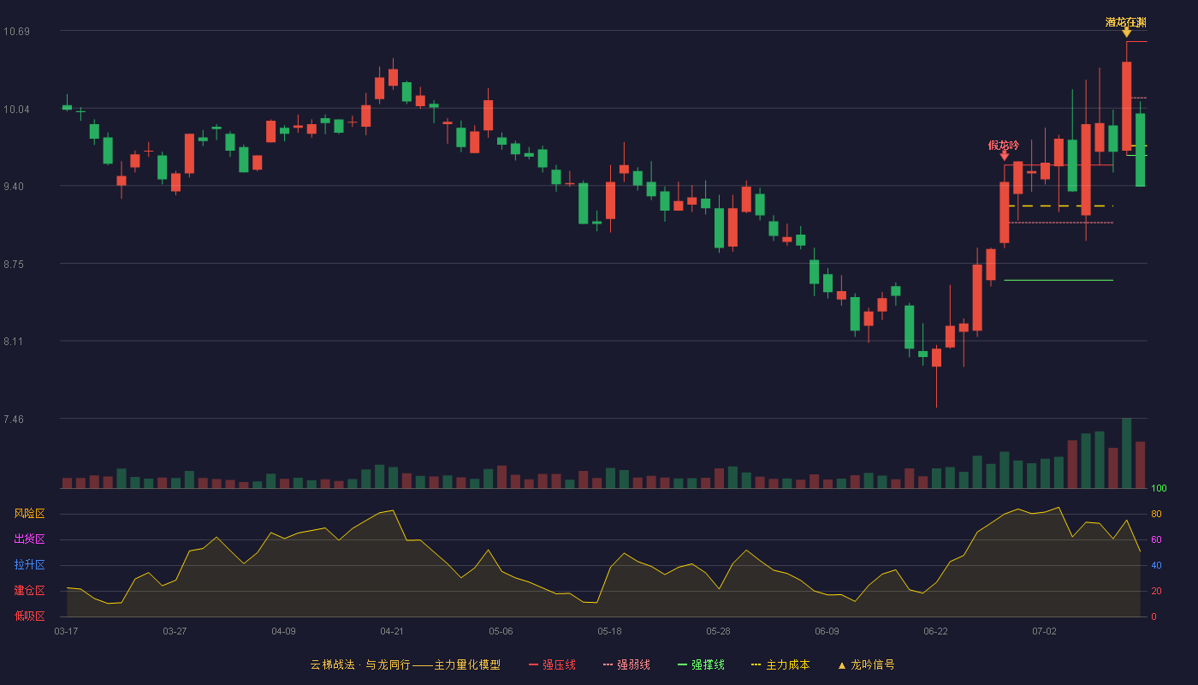Click the tallest green volume bar

tap(1126, 453)
